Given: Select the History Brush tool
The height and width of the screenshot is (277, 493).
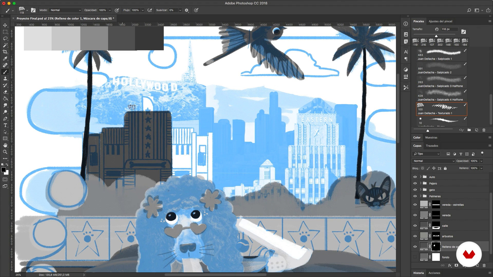Looking at the screenshot, I should (5, 85).
